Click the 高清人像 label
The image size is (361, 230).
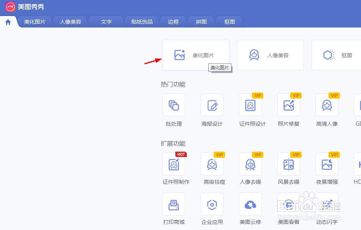(x=327, y=124)
